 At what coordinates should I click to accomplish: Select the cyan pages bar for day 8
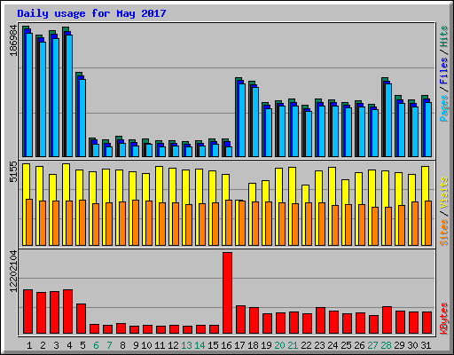122,150
